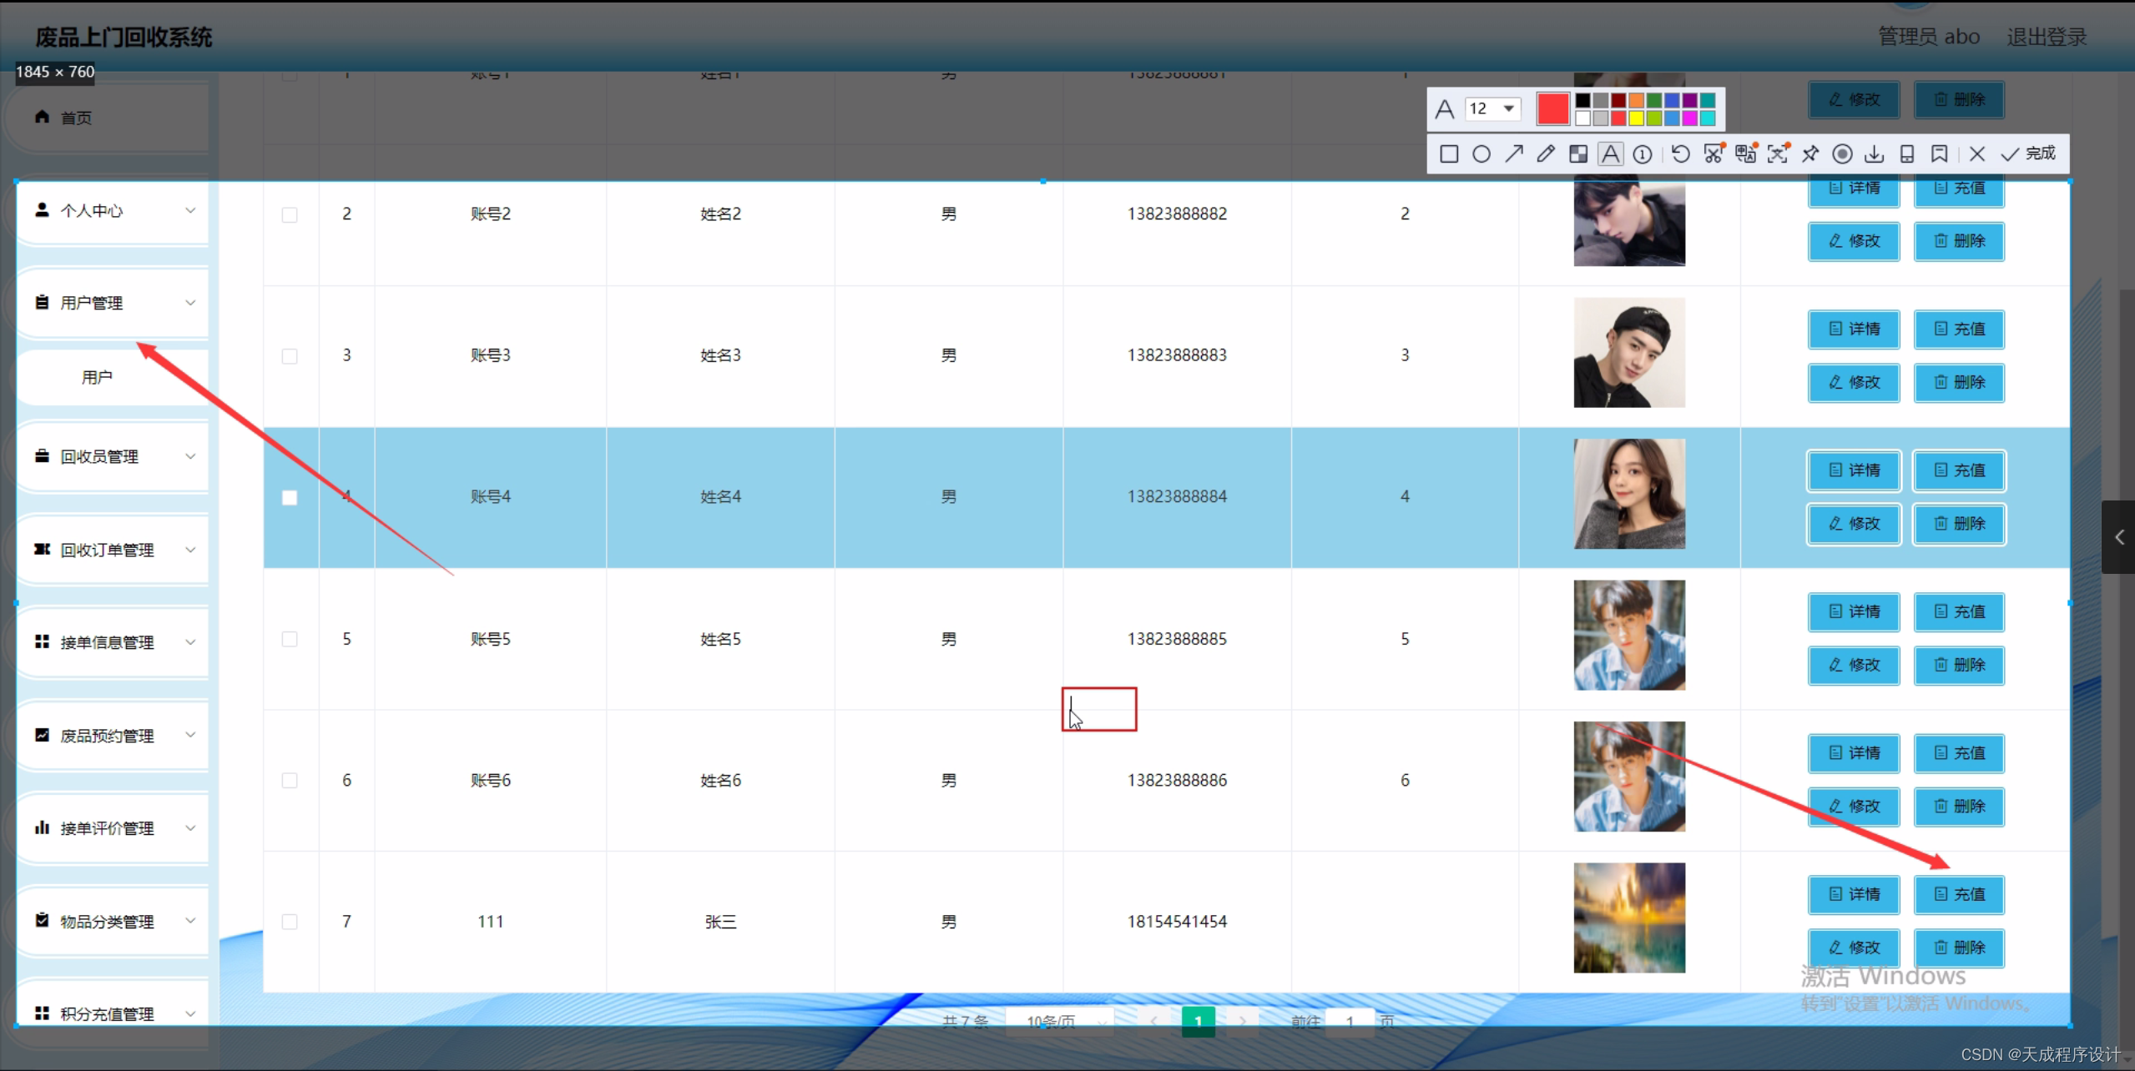Screen dimensions: 2135x1071
Task: Pick the orange color swatch
Action: point(1636,101)
